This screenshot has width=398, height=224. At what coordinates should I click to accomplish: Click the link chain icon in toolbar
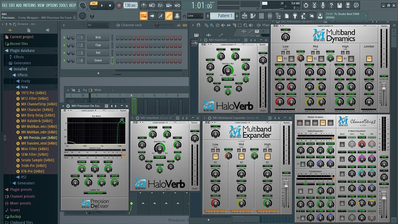click(x=168, y=16)
